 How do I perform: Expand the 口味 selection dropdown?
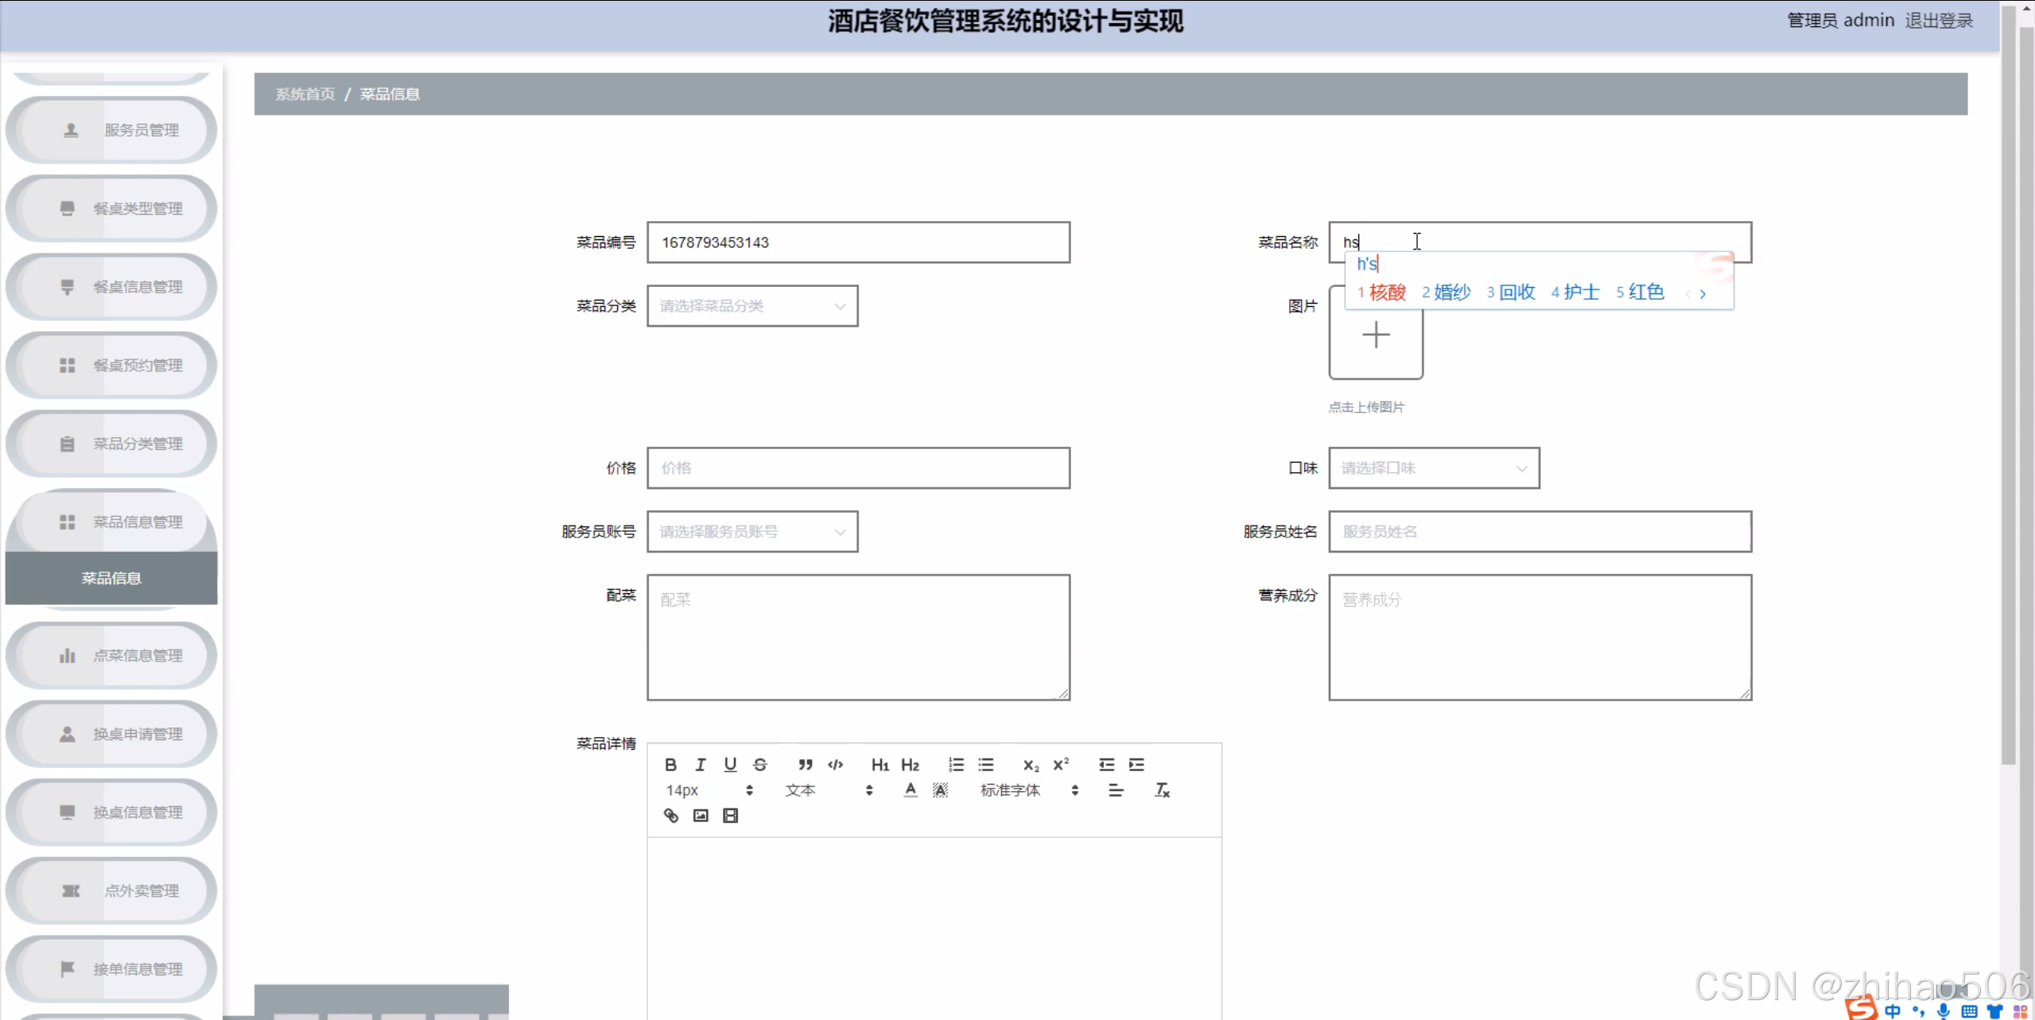(1433, 468)
